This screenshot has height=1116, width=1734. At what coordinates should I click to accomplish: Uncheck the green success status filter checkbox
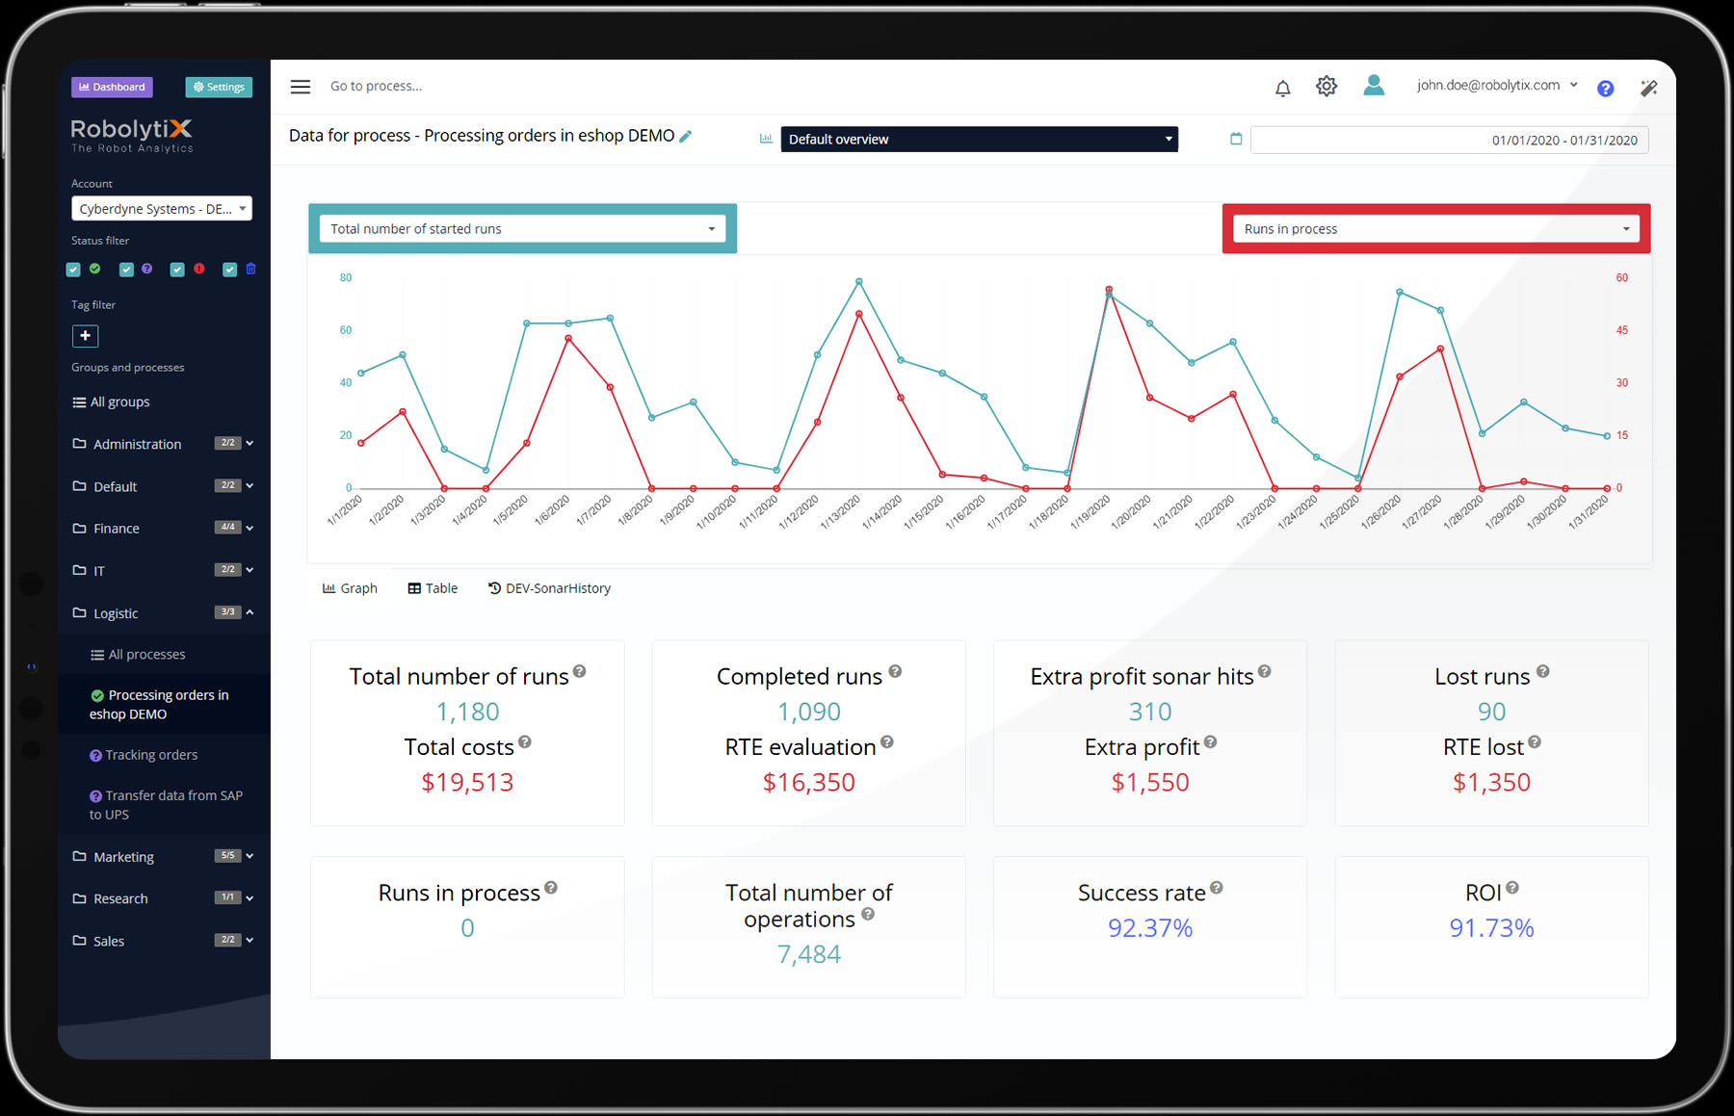tap(73, 270)
